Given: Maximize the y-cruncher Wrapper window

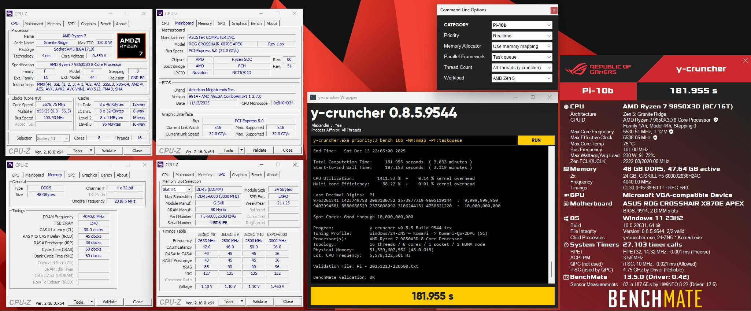Looking at the screenshot, I should click(x=533, y=97).
